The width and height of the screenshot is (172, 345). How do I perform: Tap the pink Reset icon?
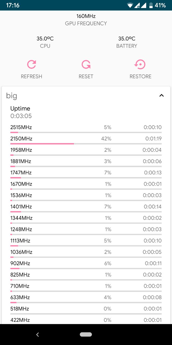[x=86, y=65]
